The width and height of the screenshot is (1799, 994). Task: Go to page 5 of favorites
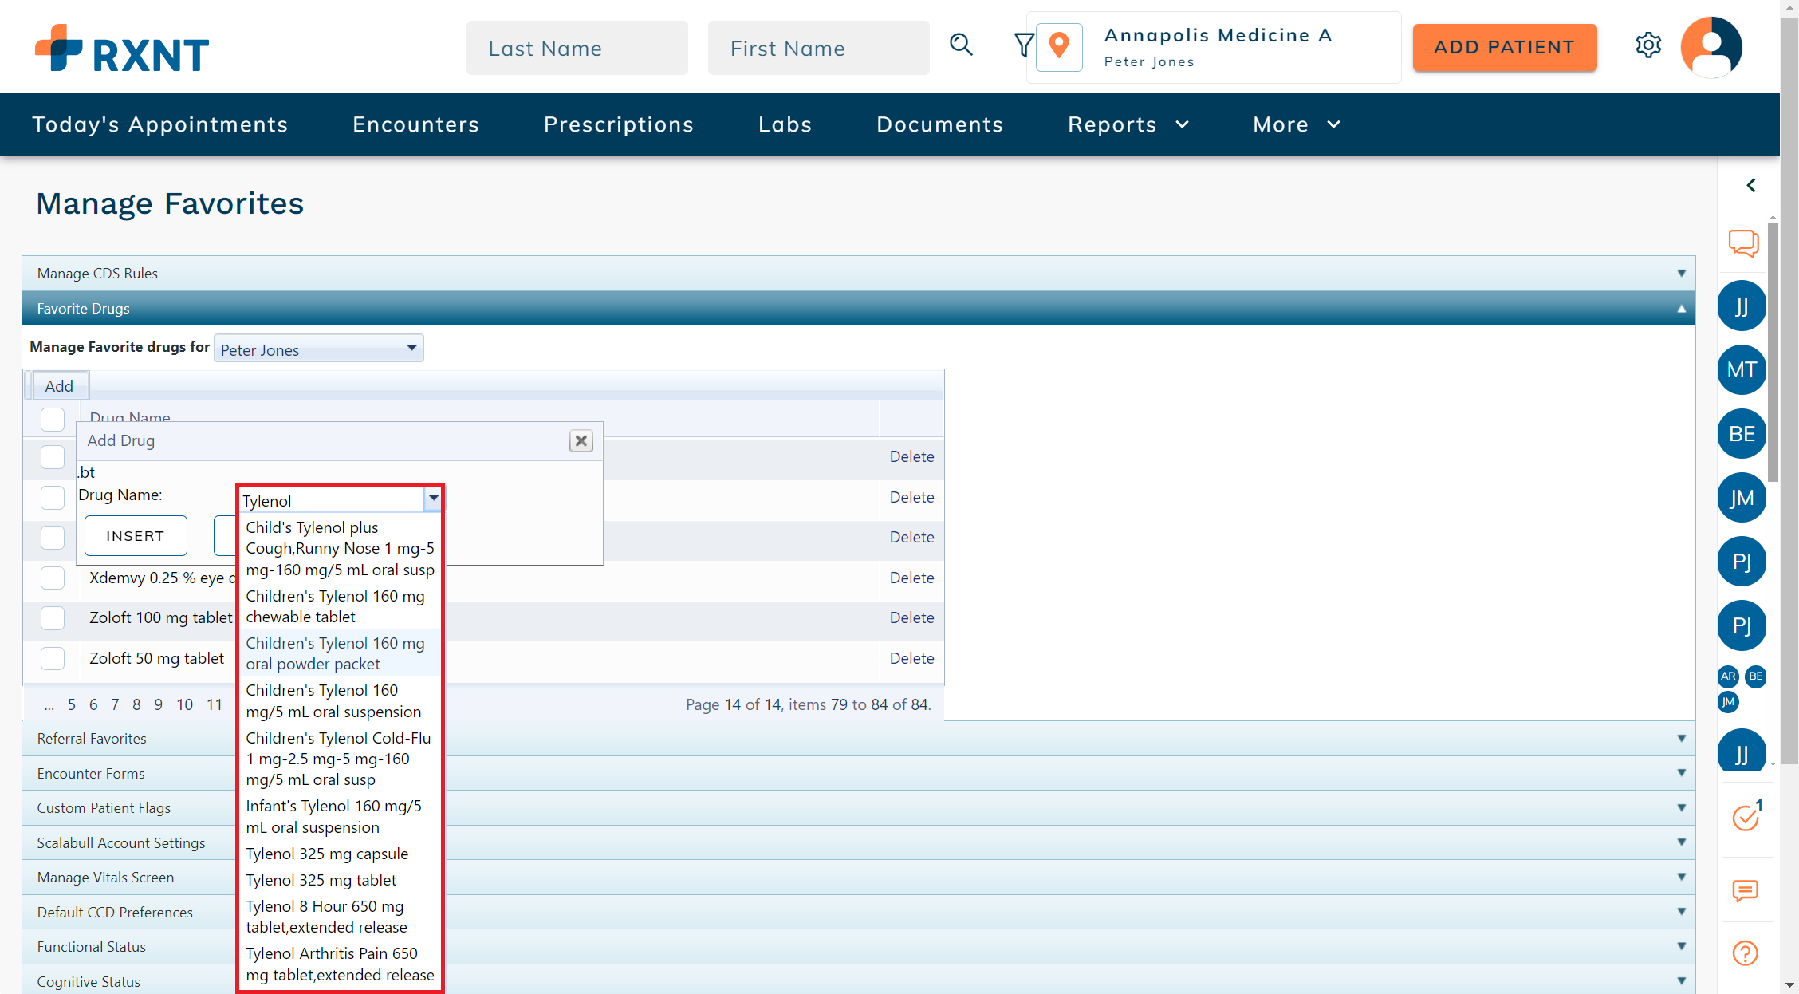[x=72, y=704]
